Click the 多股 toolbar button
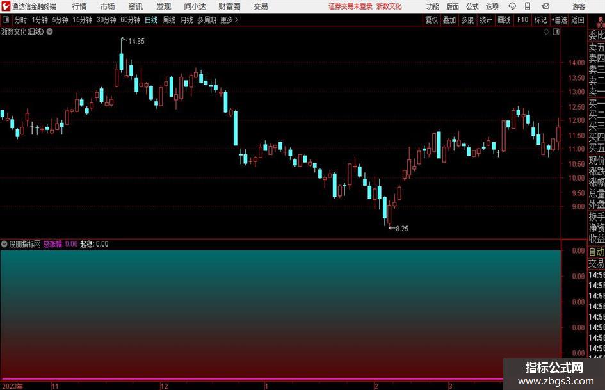605x390 pixels. pyautogui.click(x=467, y=20)
